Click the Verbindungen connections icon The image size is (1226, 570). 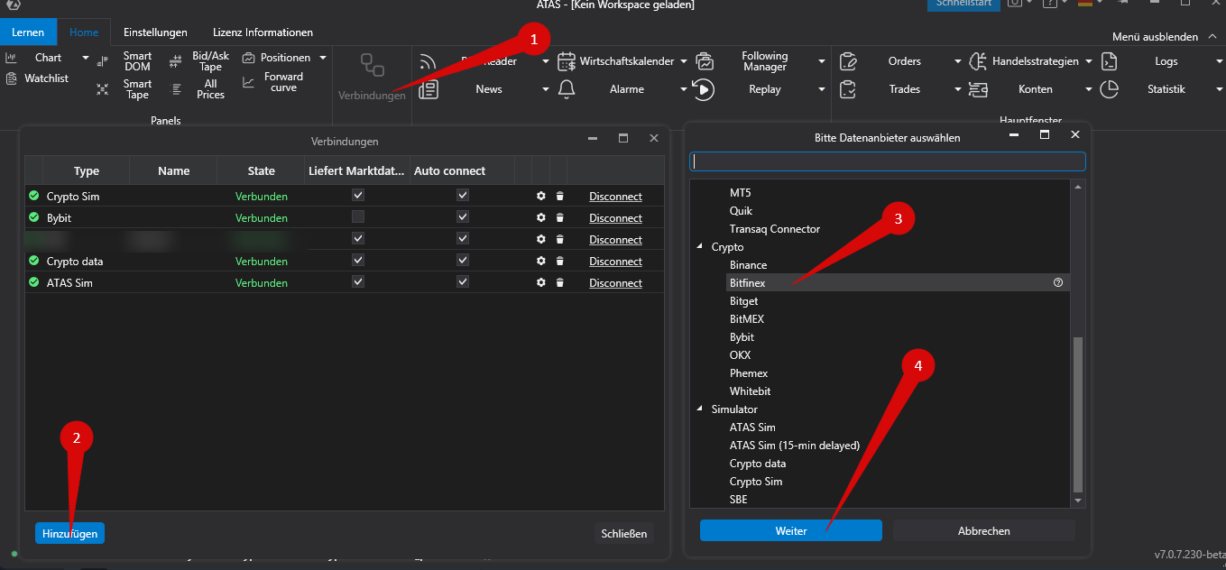click(372, 66)
